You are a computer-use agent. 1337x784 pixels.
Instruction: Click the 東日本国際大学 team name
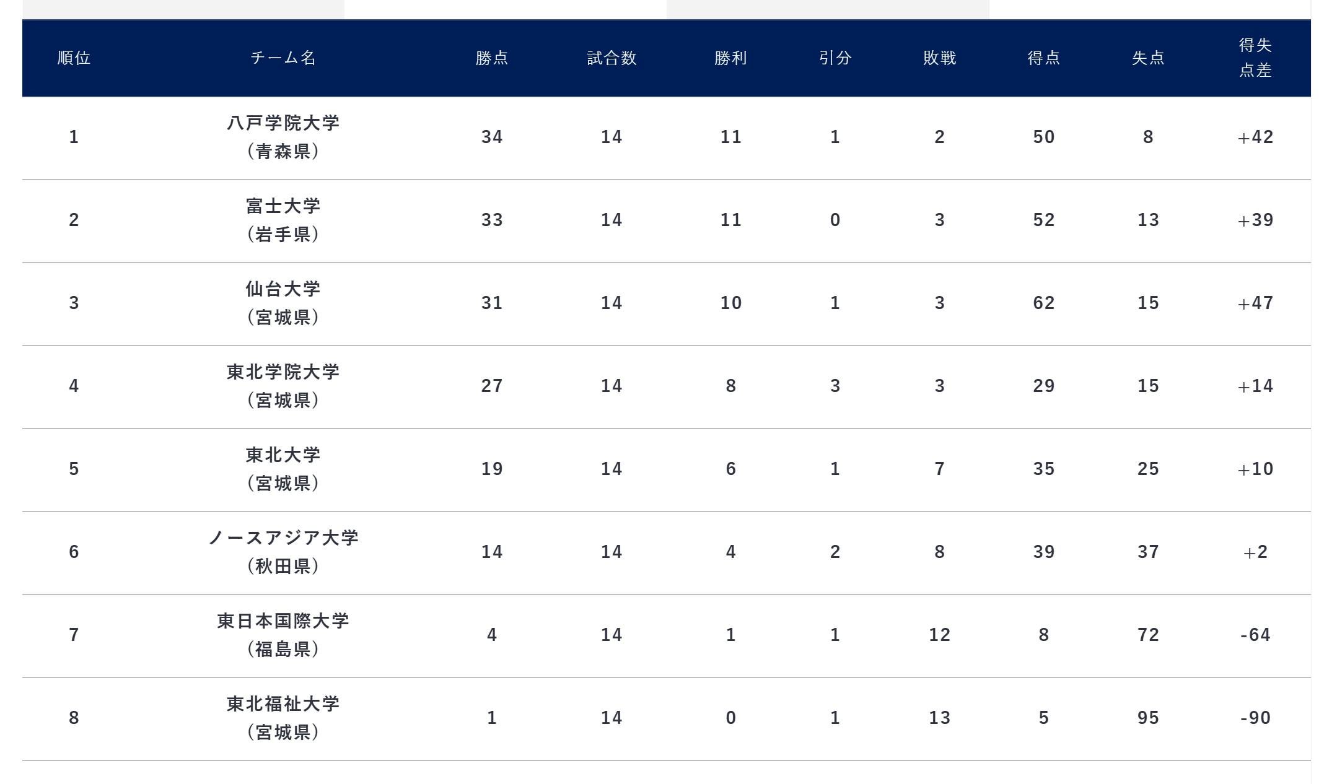click(x=283, y=621)
